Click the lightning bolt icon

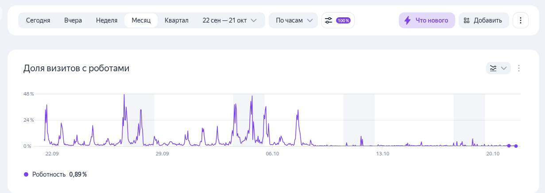tap(407, 20)
